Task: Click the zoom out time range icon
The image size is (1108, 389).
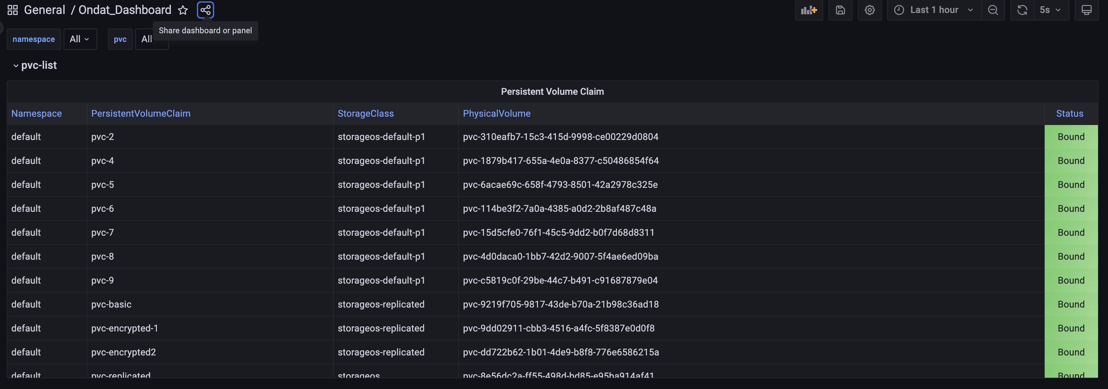Action: (993, 10)
